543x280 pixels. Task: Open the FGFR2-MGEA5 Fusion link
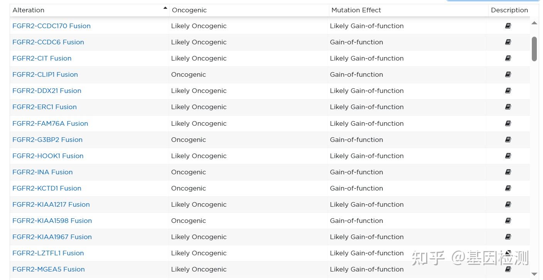tap(49, 269)
